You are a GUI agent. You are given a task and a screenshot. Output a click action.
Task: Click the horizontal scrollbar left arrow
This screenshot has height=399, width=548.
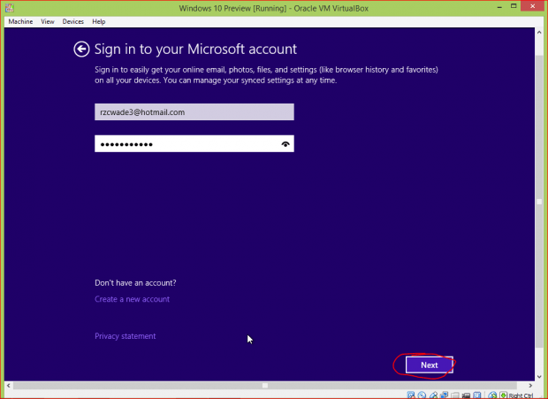(9, 386)
